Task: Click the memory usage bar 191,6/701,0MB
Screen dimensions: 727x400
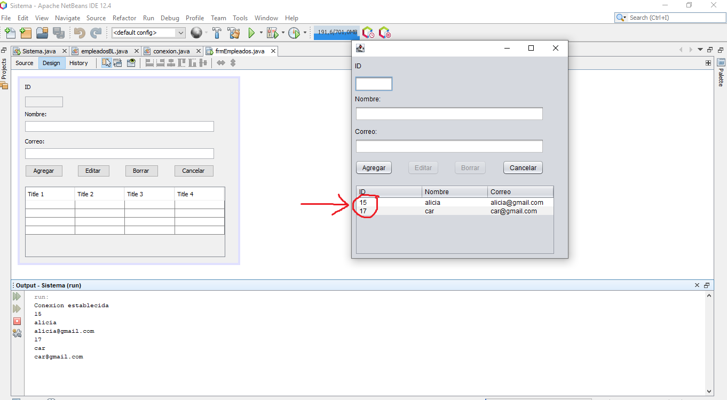Action: [337, 33]
